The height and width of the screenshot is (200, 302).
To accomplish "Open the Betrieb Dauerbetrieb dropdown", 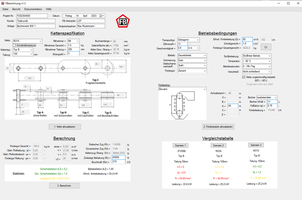I will click(192, 55).
